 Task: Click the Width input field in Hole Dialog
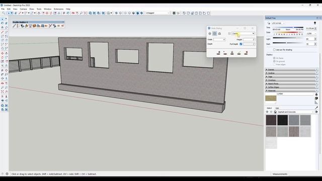[219, 39]
